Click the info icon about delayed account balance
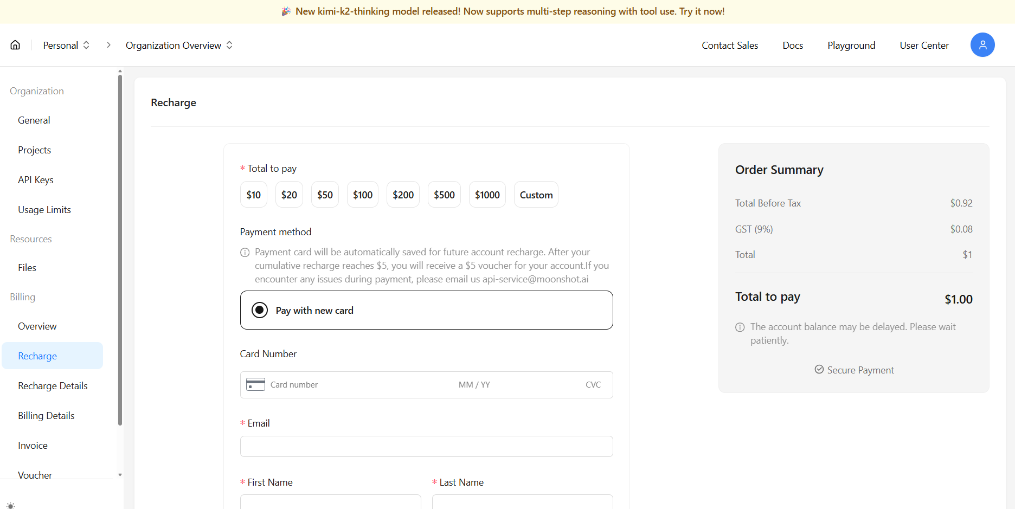 [740, 327]
